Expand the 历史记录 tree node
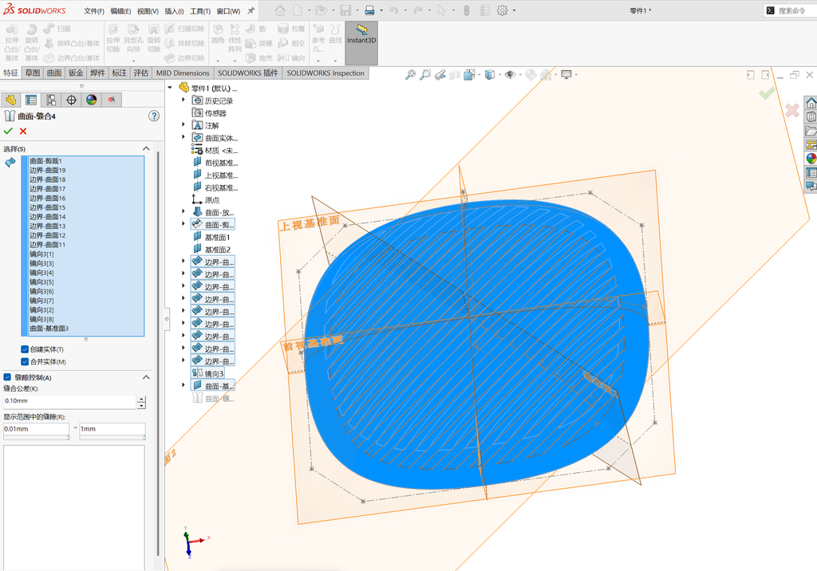 (184, 100)
